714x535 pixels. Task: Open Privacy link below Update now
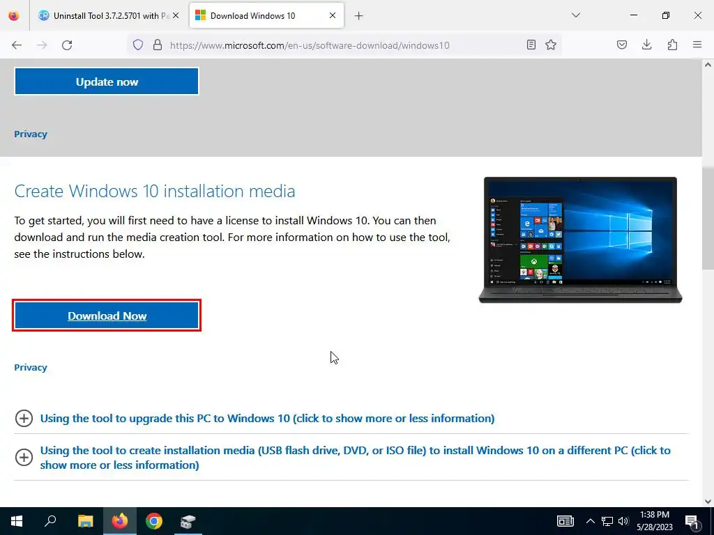tap(31, 134)
